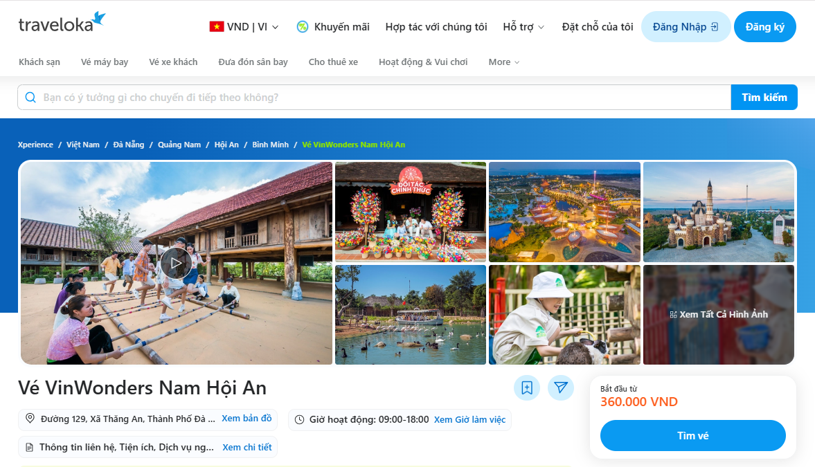Click the Đăng Nhập button
The image size is (815, 467).
click(x=686, y=26)
